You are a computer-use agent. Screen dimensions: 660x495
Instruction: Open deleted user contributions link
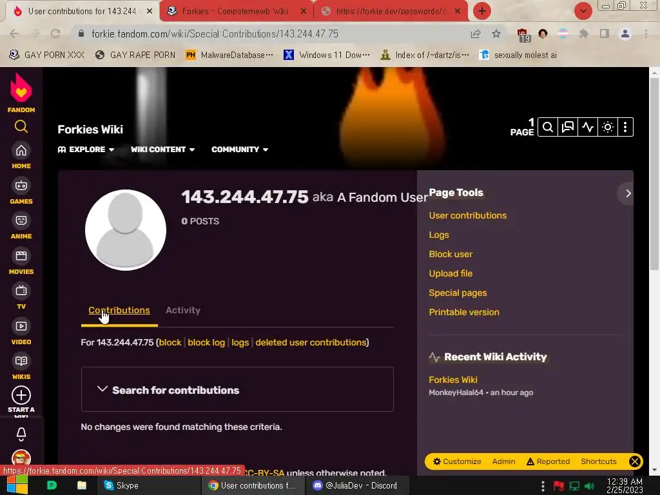[311, 343]
